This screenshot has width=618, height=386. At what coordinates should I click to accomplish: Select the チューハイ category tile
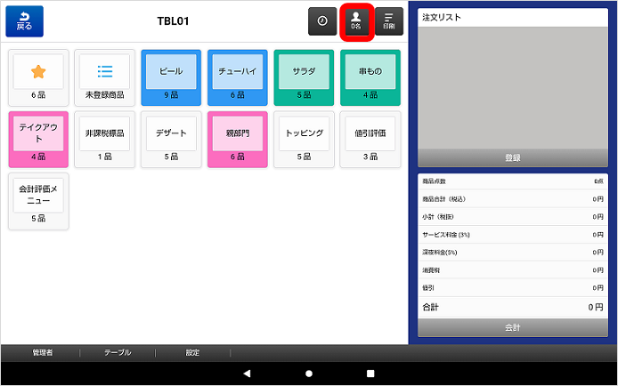click(238, 76)
